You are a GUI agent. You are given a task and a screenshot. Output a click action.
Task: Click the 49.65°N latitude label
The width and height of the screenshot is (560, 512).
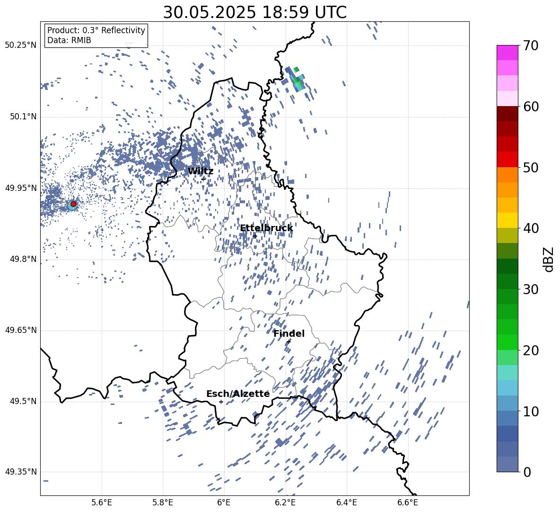(21, 330)
